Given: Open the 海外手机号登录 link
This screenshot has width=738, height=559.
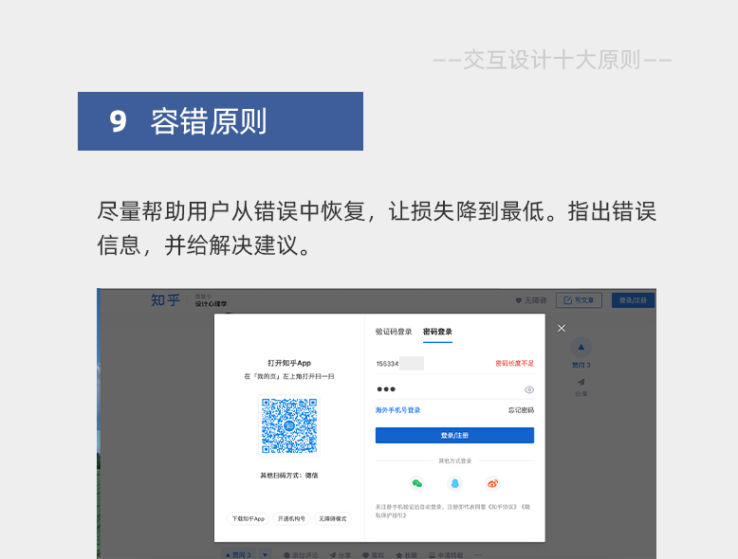Looking at the screenshot, I should click(x=397, y=410).
